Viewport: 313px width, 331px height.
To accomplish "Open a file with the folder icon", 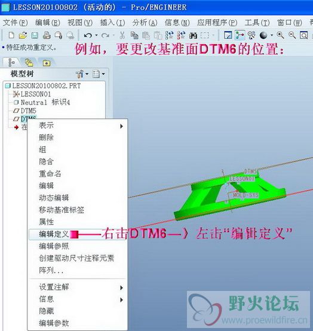I will coord(23,35).
